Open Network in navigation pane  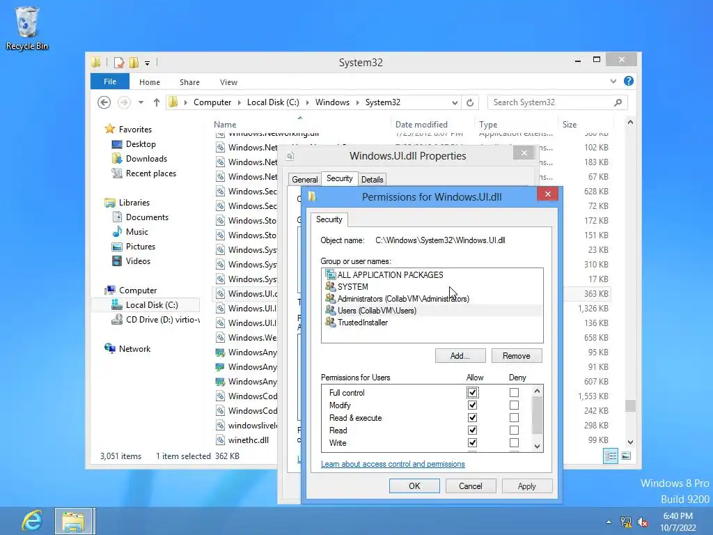[x=134, y=349]
